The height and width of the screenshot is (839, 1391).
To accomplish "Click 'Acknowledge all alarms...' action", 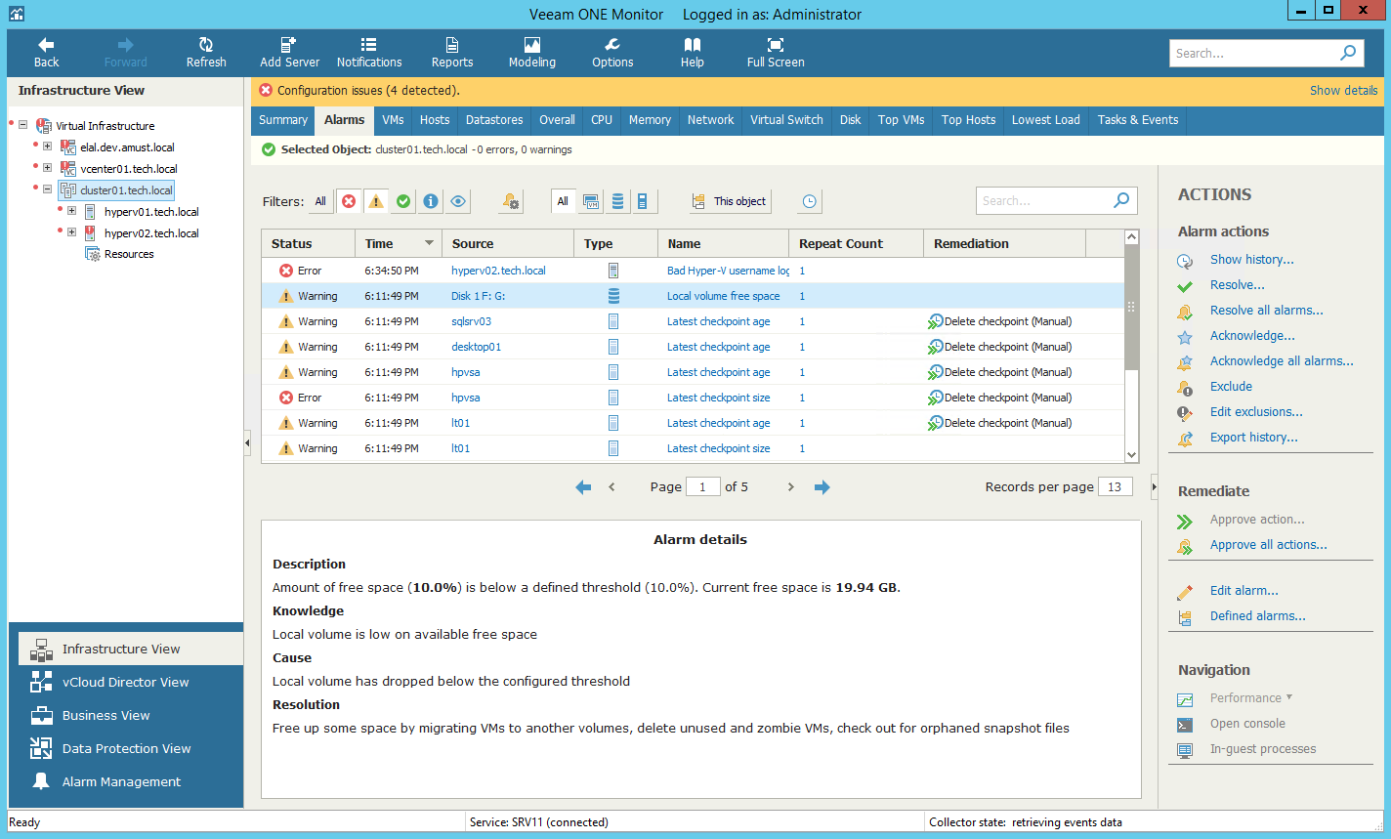I will tap(1282, 361).
